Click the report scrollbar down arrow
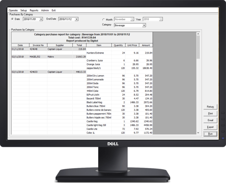The width and height of the screenshot is (226, 183). (198, 132)
